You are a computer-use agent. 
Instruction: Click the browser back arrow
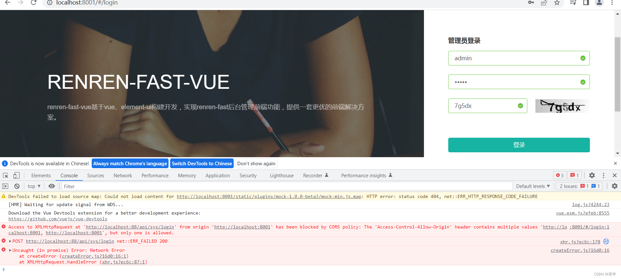(x=8, y=3)
